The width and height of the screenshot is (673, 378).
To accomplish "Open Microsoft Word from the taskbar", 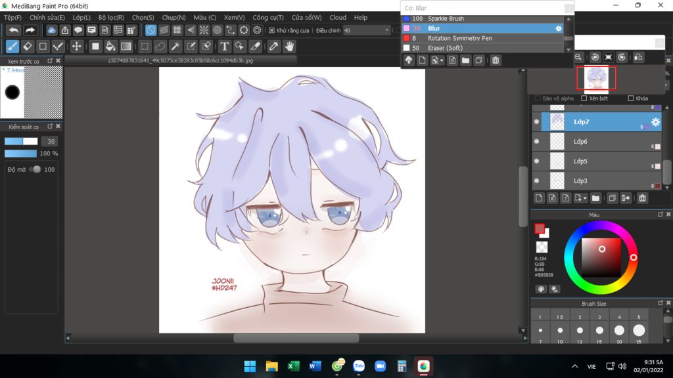I will [x=315, y=366].
